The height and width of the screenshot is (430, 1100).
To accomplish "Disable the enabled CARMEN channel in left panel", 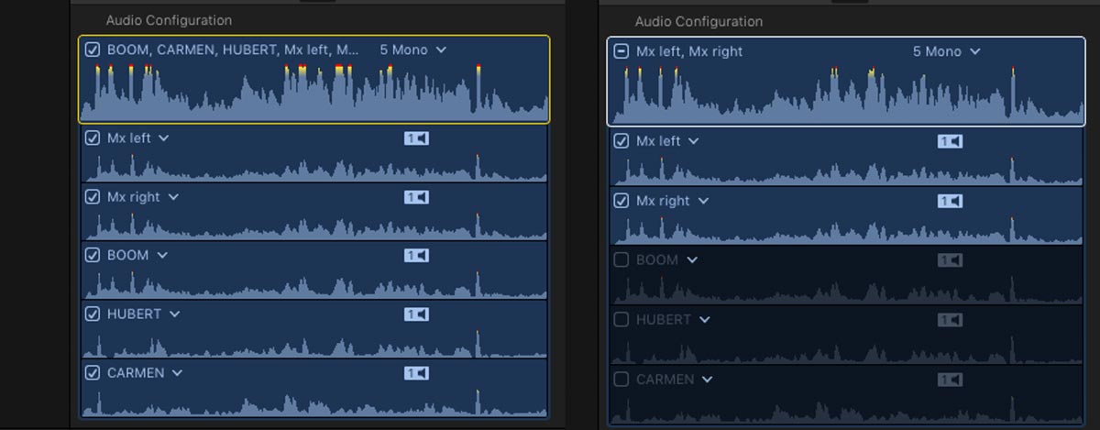I will 92,372.
